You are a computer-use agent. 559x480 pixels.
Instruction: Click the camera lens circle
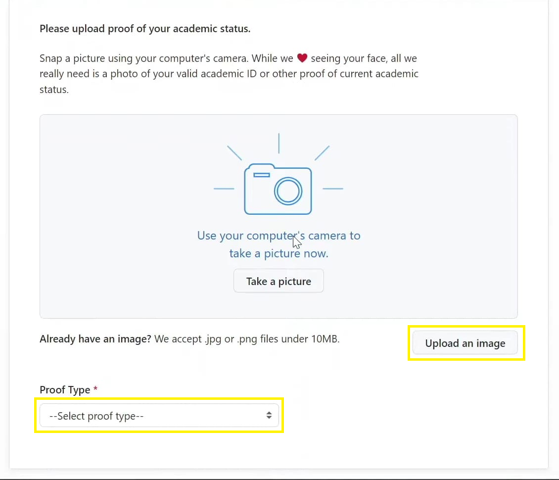coord(288,191)
